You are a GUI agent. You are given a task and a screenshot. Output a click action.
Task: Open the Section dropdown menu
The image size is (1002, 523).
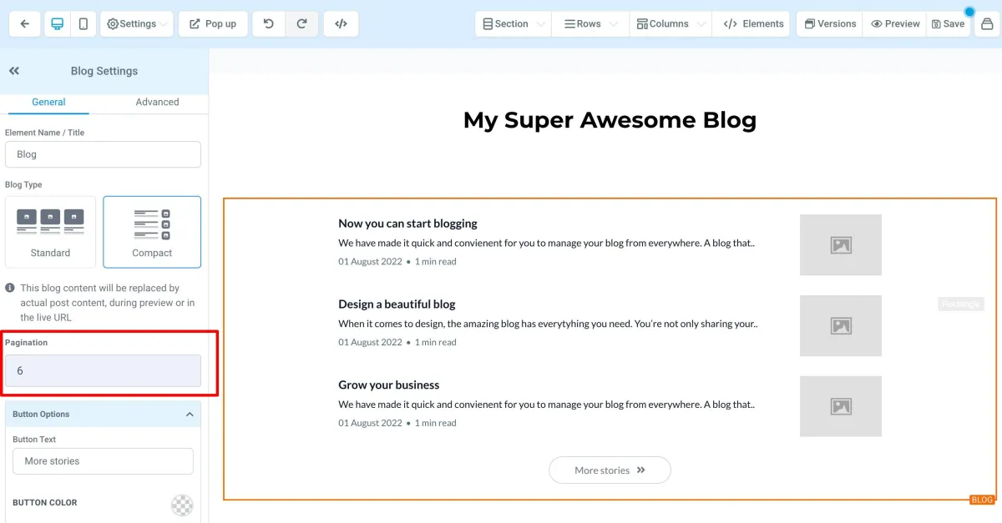514,24
